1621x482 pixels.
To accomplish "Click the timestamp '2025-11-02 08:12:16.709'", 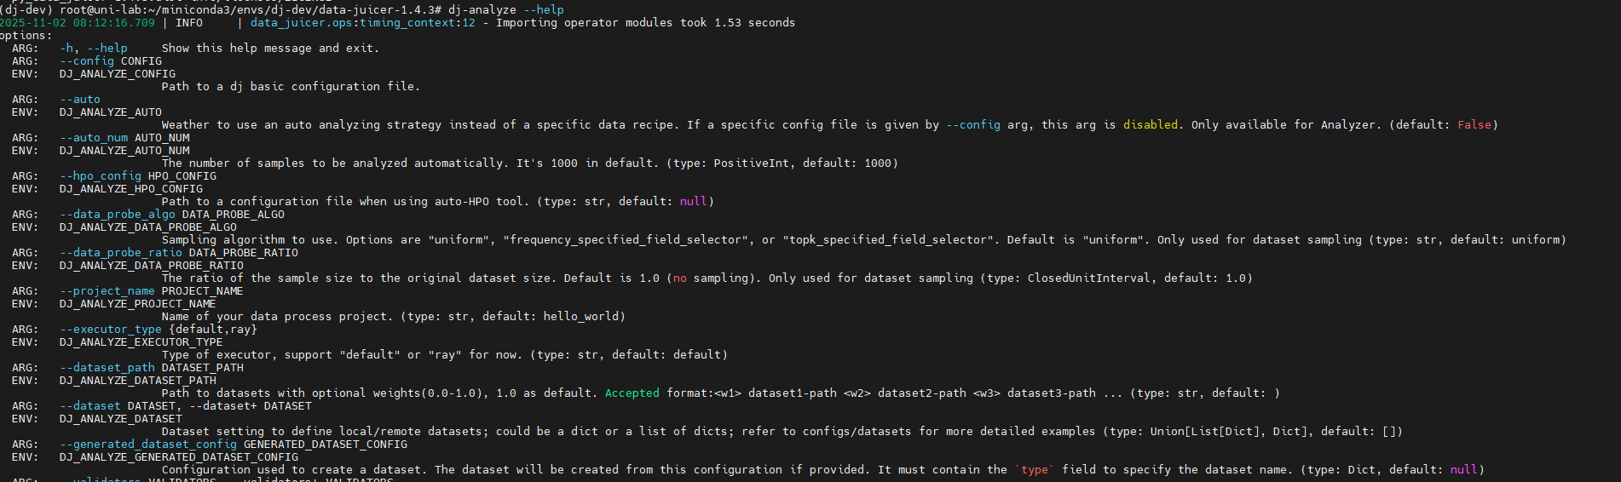I will [x=78, y=22].
